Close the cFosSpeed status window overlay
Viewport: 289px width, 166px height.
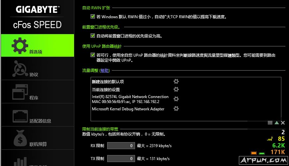pyautogui.click(x=283, y=123)
